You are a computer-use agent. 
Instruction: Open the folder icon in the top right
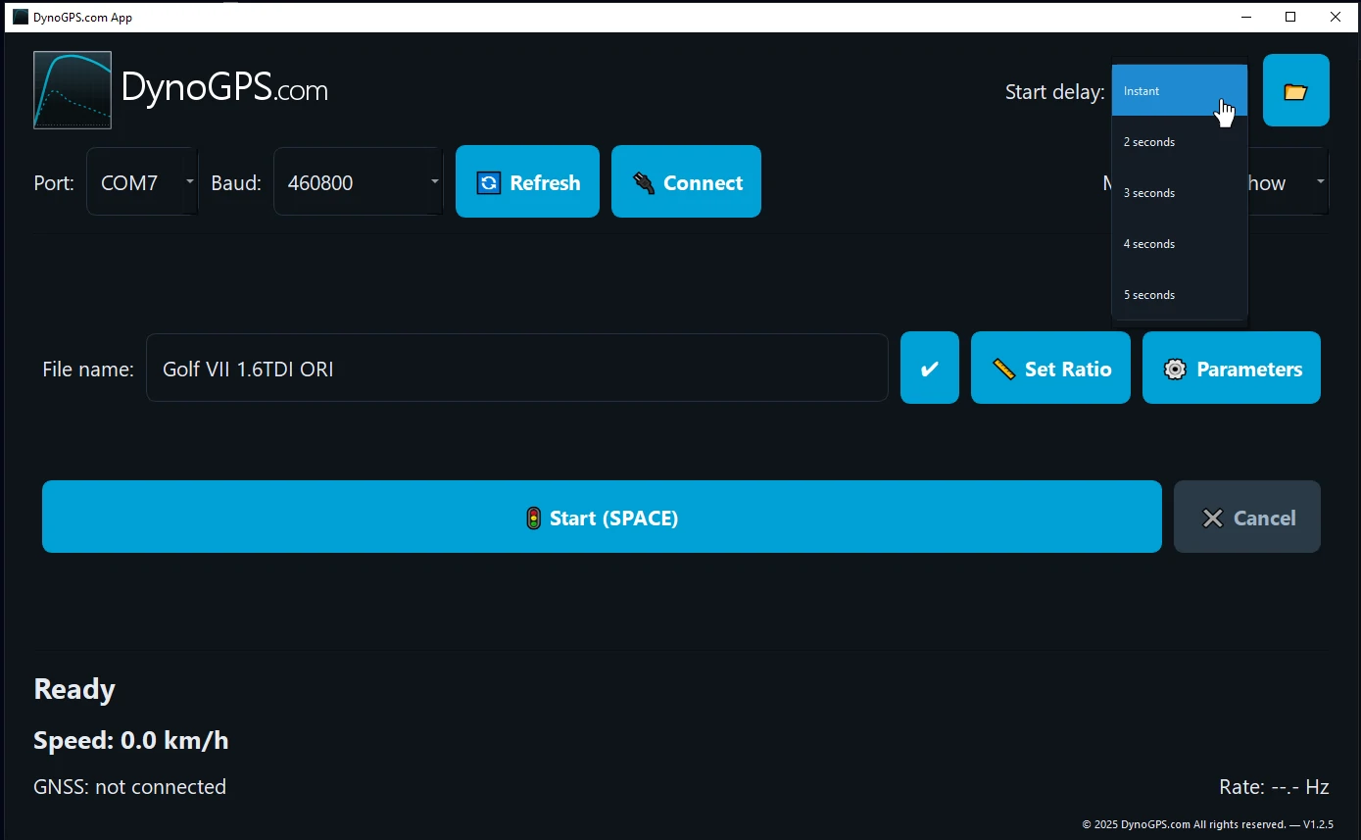(x=1295, y=89)
